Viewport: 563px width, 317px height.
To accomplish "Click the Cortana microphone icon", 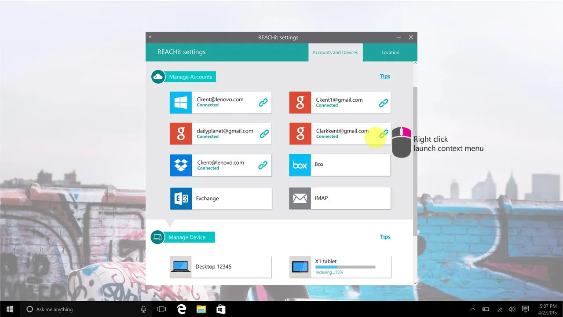I will click(x=143, y=309).
